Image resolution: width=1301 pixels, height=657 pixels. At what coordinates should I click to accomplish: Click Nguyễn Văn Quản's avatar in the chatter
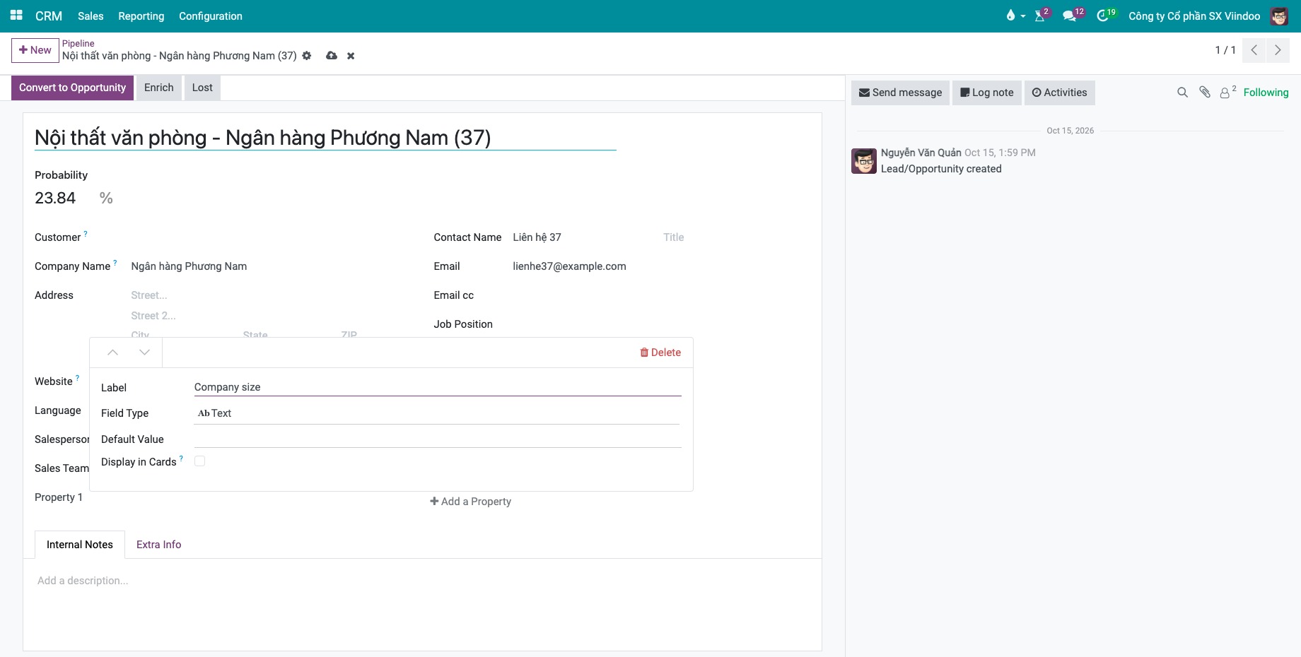(864, 161)
